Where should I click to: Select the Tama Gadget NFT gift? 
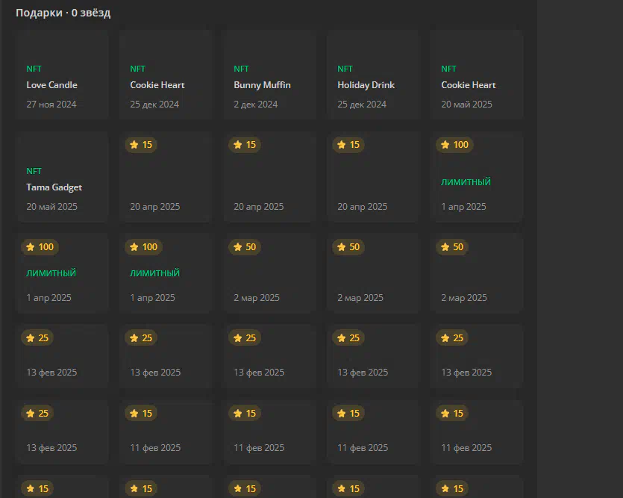coord(63,177)
